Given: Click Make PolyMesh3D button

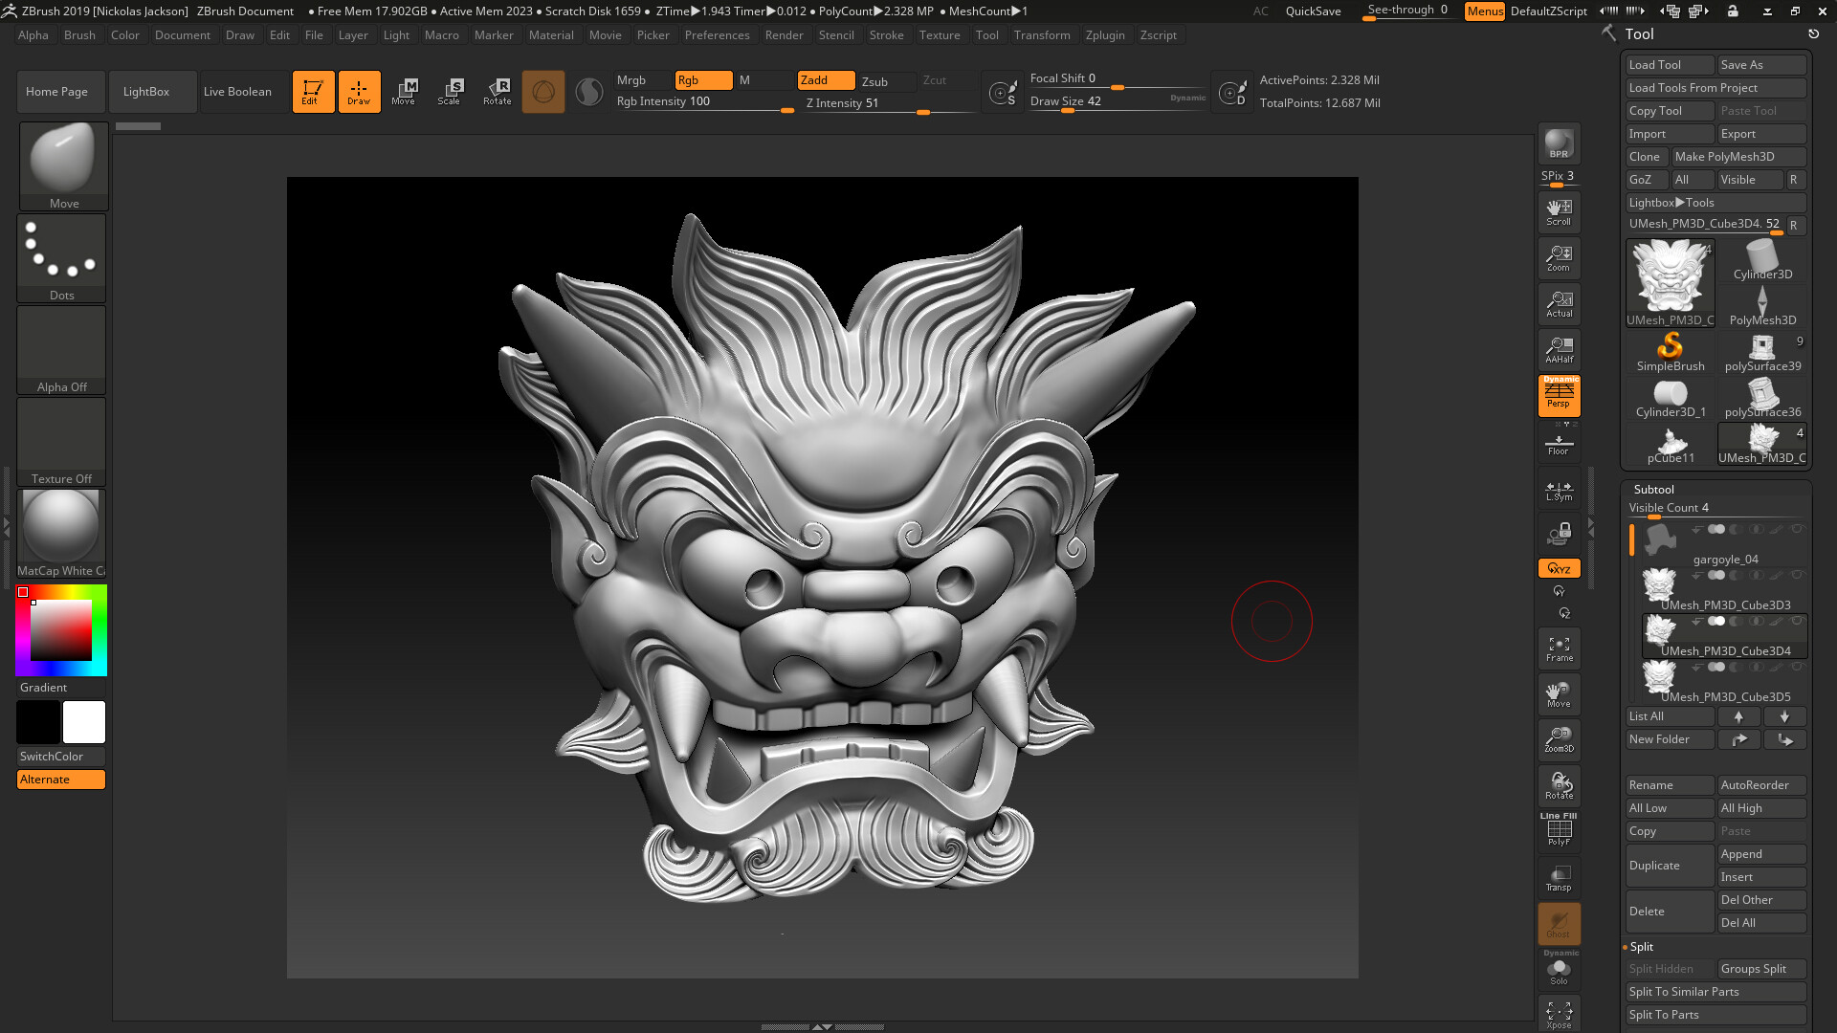Looking at the screenshot, I should pyautogui.click(x=1738, y=157).
